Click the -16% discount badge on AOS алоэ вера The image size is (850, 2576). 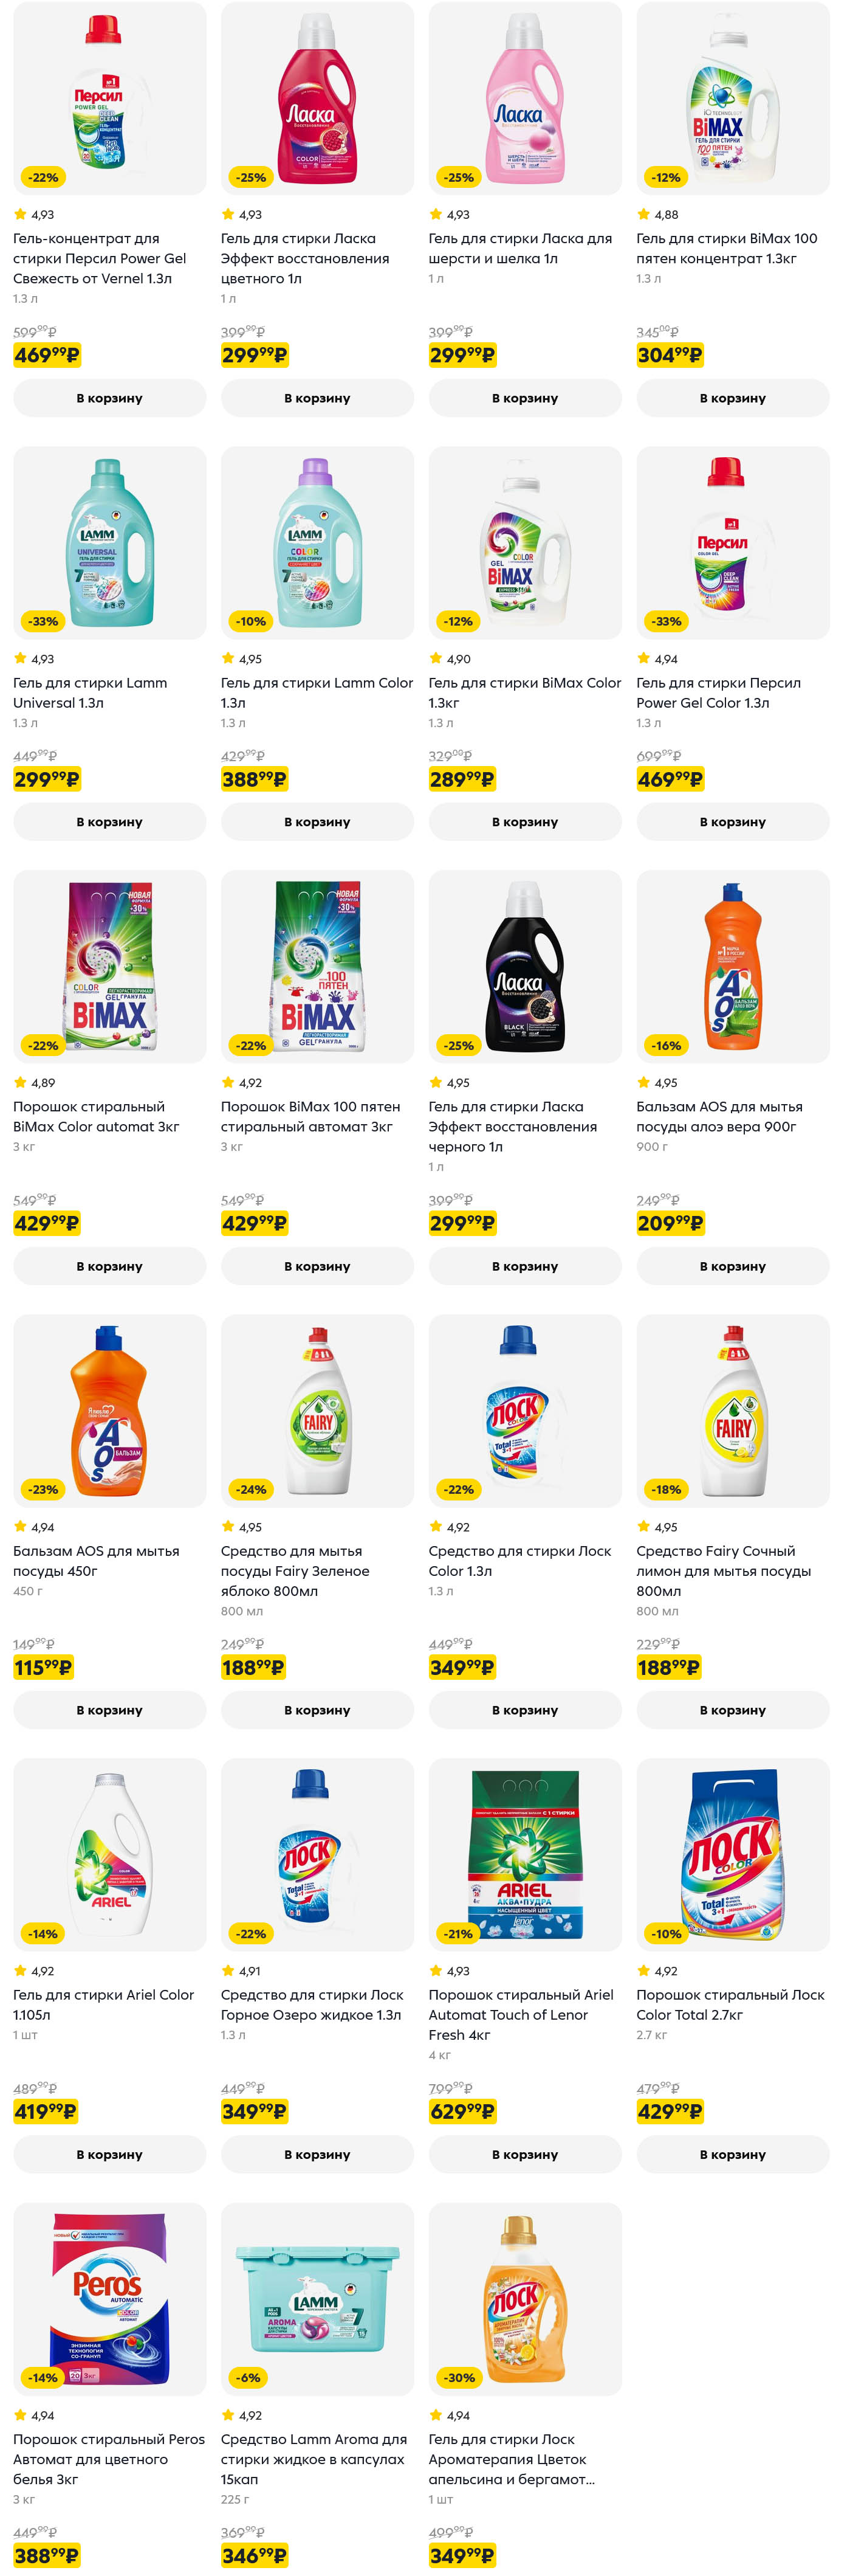tap(667, 1045)
